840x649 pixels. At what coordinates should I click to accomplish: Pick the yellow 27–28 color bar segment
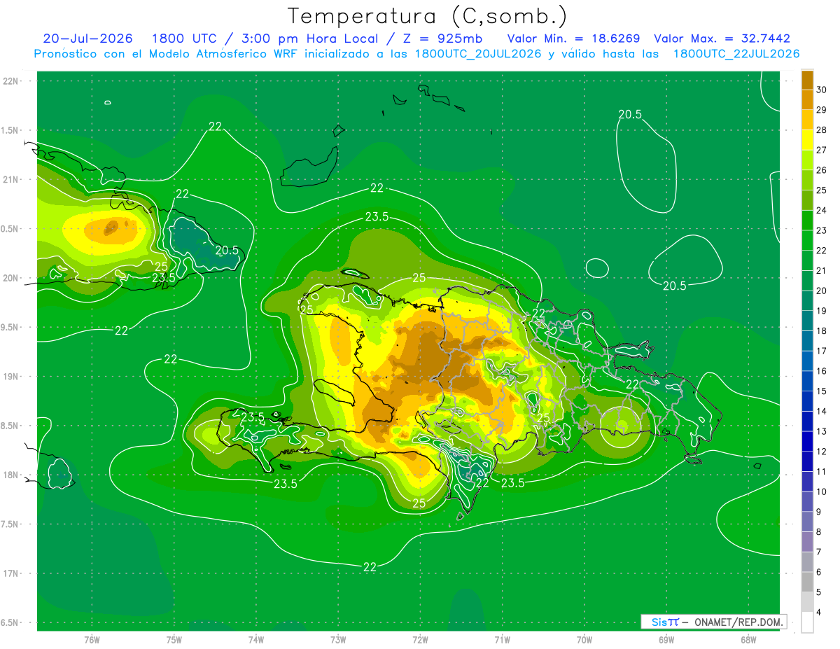click(x=807, y=140)
